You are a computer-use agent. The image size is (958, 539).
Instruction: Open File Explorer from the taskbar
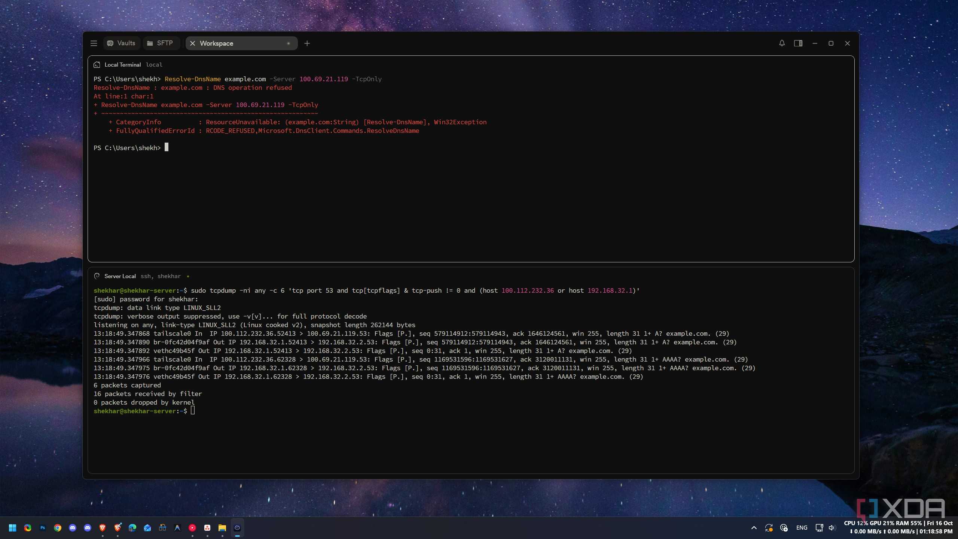click(222, 528)
